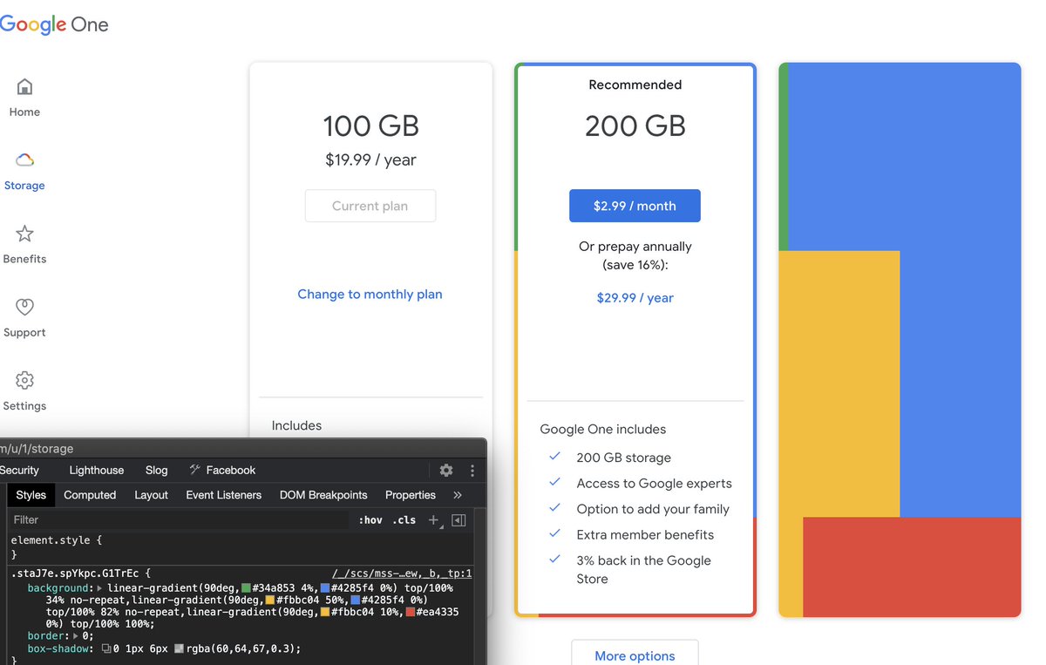Switch to the Security panel tab
The height and width of the screenshot is (665, 1046).
coord(19,470)
